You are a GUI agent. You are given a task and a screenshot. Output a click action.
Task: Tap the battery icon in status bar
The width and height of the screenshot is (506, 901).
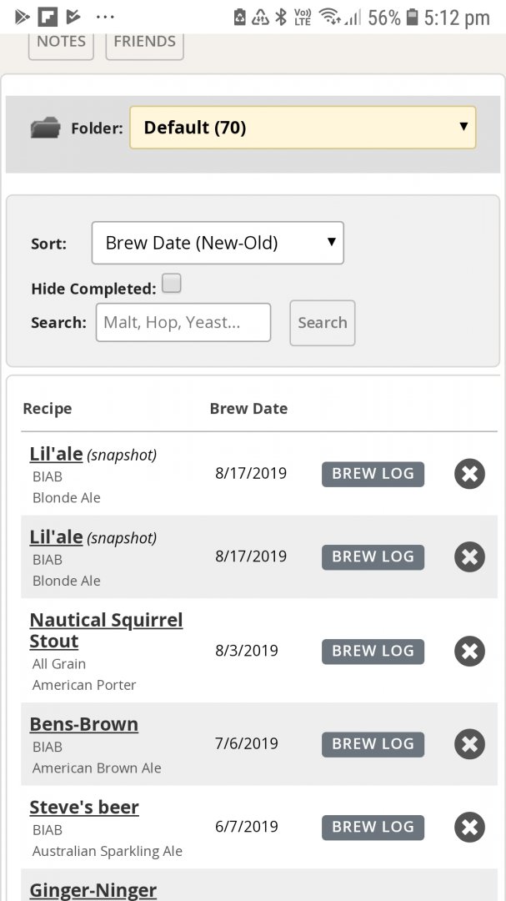click(411, 18)
